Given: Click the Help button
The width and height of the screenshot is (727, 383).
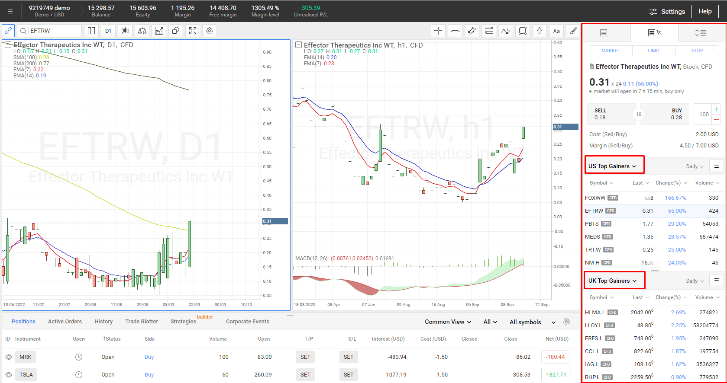Looking at the screenshot, I should click(x=705, y=11).
